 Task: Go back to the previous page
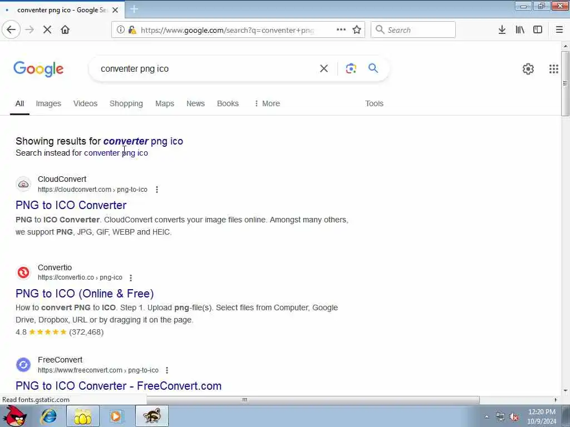[x=11, y=30]
